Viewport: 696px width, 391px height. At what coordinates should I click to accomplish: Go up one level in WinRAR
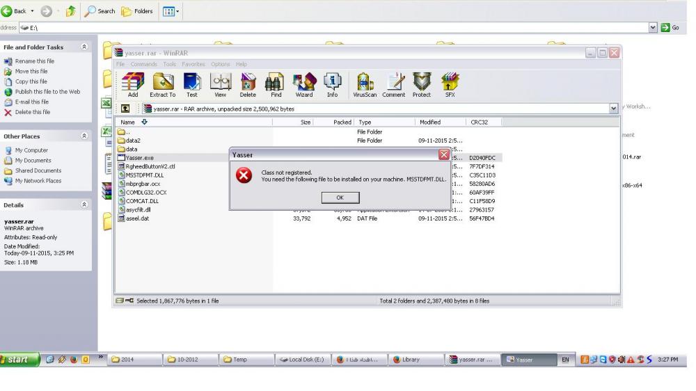tap(125, 109)
